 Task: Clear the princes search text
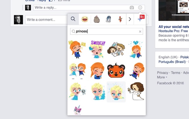[x=140, y=32]
